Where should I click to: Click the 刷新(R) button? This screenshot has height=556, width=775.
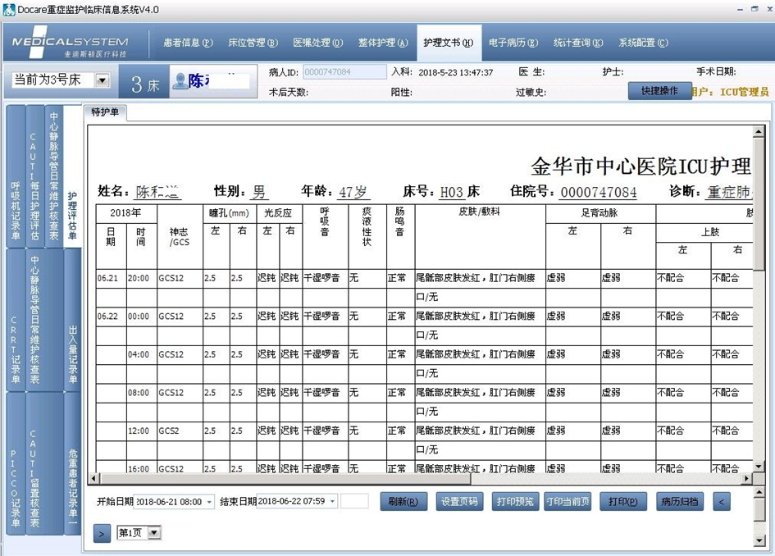point(403,502)
